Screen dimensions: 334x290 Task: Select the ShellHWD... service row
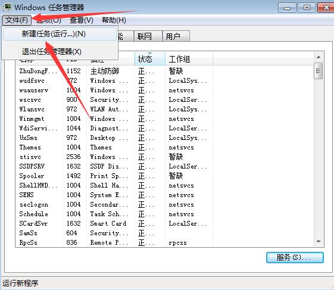[x=114, y=185]
